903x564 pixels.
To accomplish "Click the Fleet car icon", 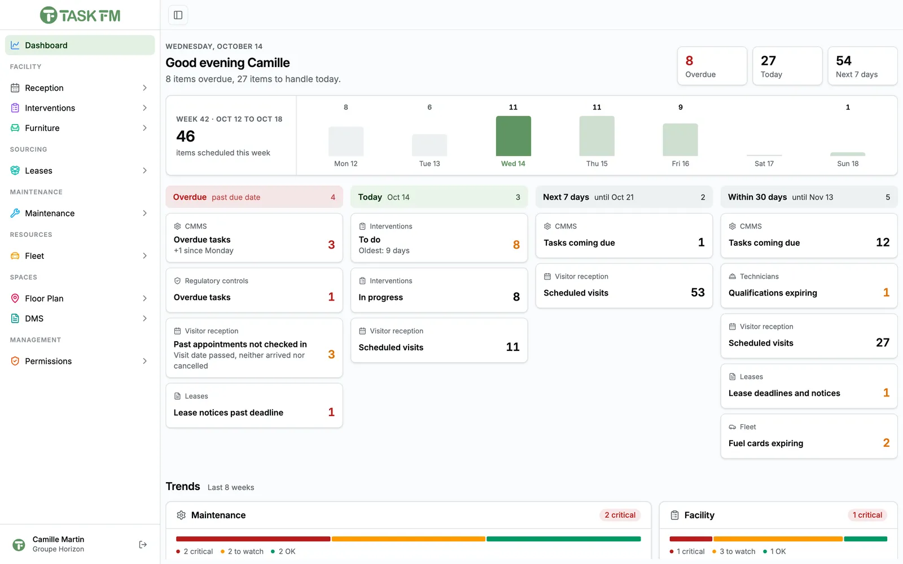I will 15,255.
